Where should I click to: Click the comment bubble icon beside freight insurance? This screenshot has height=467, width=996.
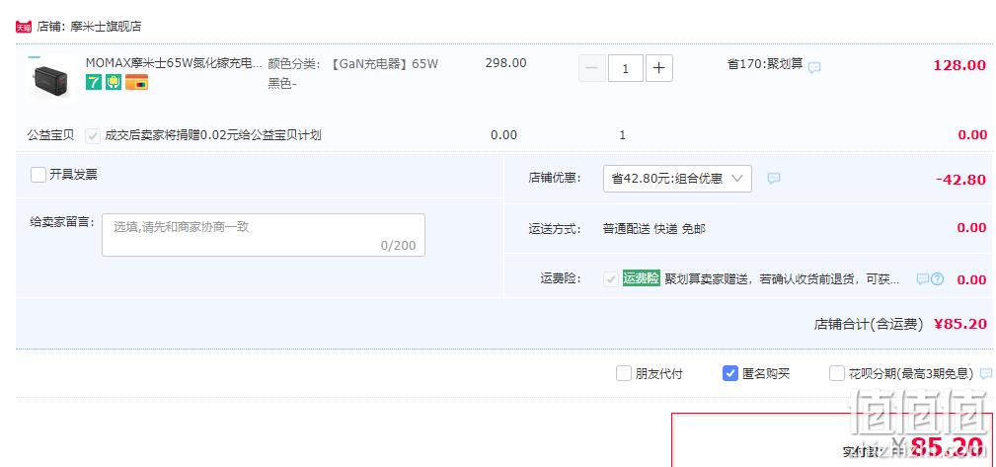coord(922,279)
